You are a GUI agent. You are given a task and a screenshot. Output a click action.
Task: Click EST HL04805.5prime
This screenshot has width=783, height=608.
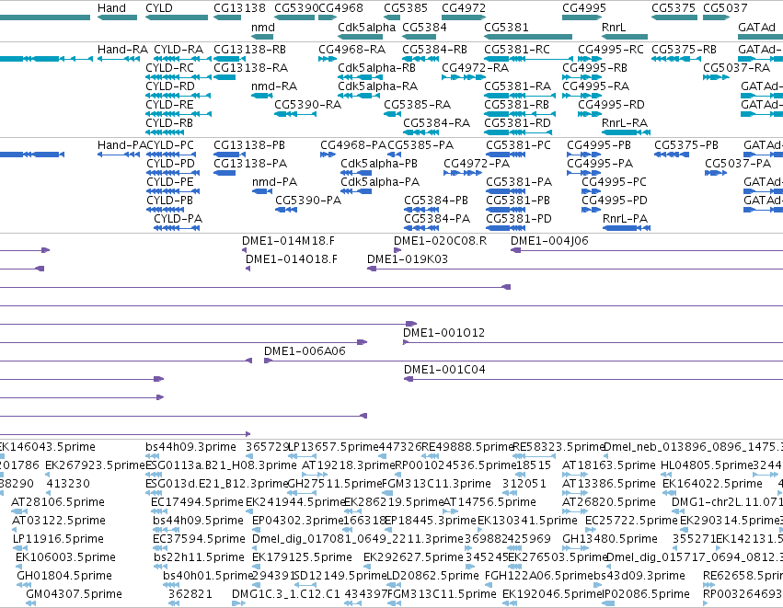pos(707,465)
